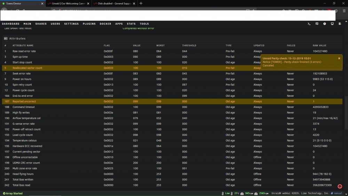Click raw value 54973940888 for lbas written

click(x=321, y=180)
